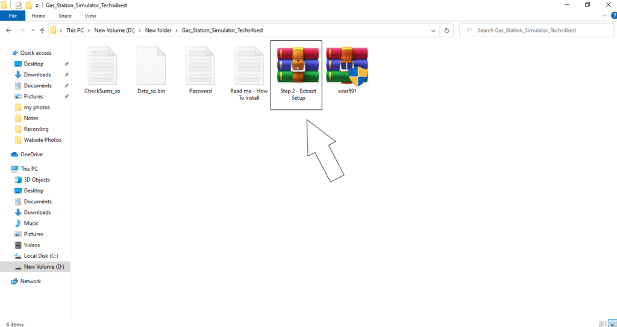Open pinned Pictures under Quick access
The image size is (617, 327).
pyautogui.click(x=34, y=97)
